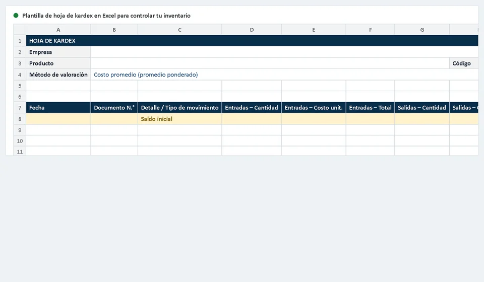Viewport: 484px width, 282px height.
Task: Click the select-all corner box
Action: coord(20,30)
